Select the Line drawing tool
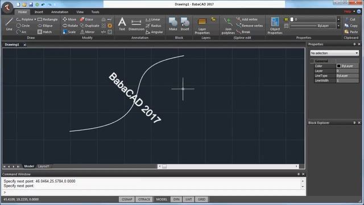The height and width of the screenshot is (205, 364). [9, 24]
